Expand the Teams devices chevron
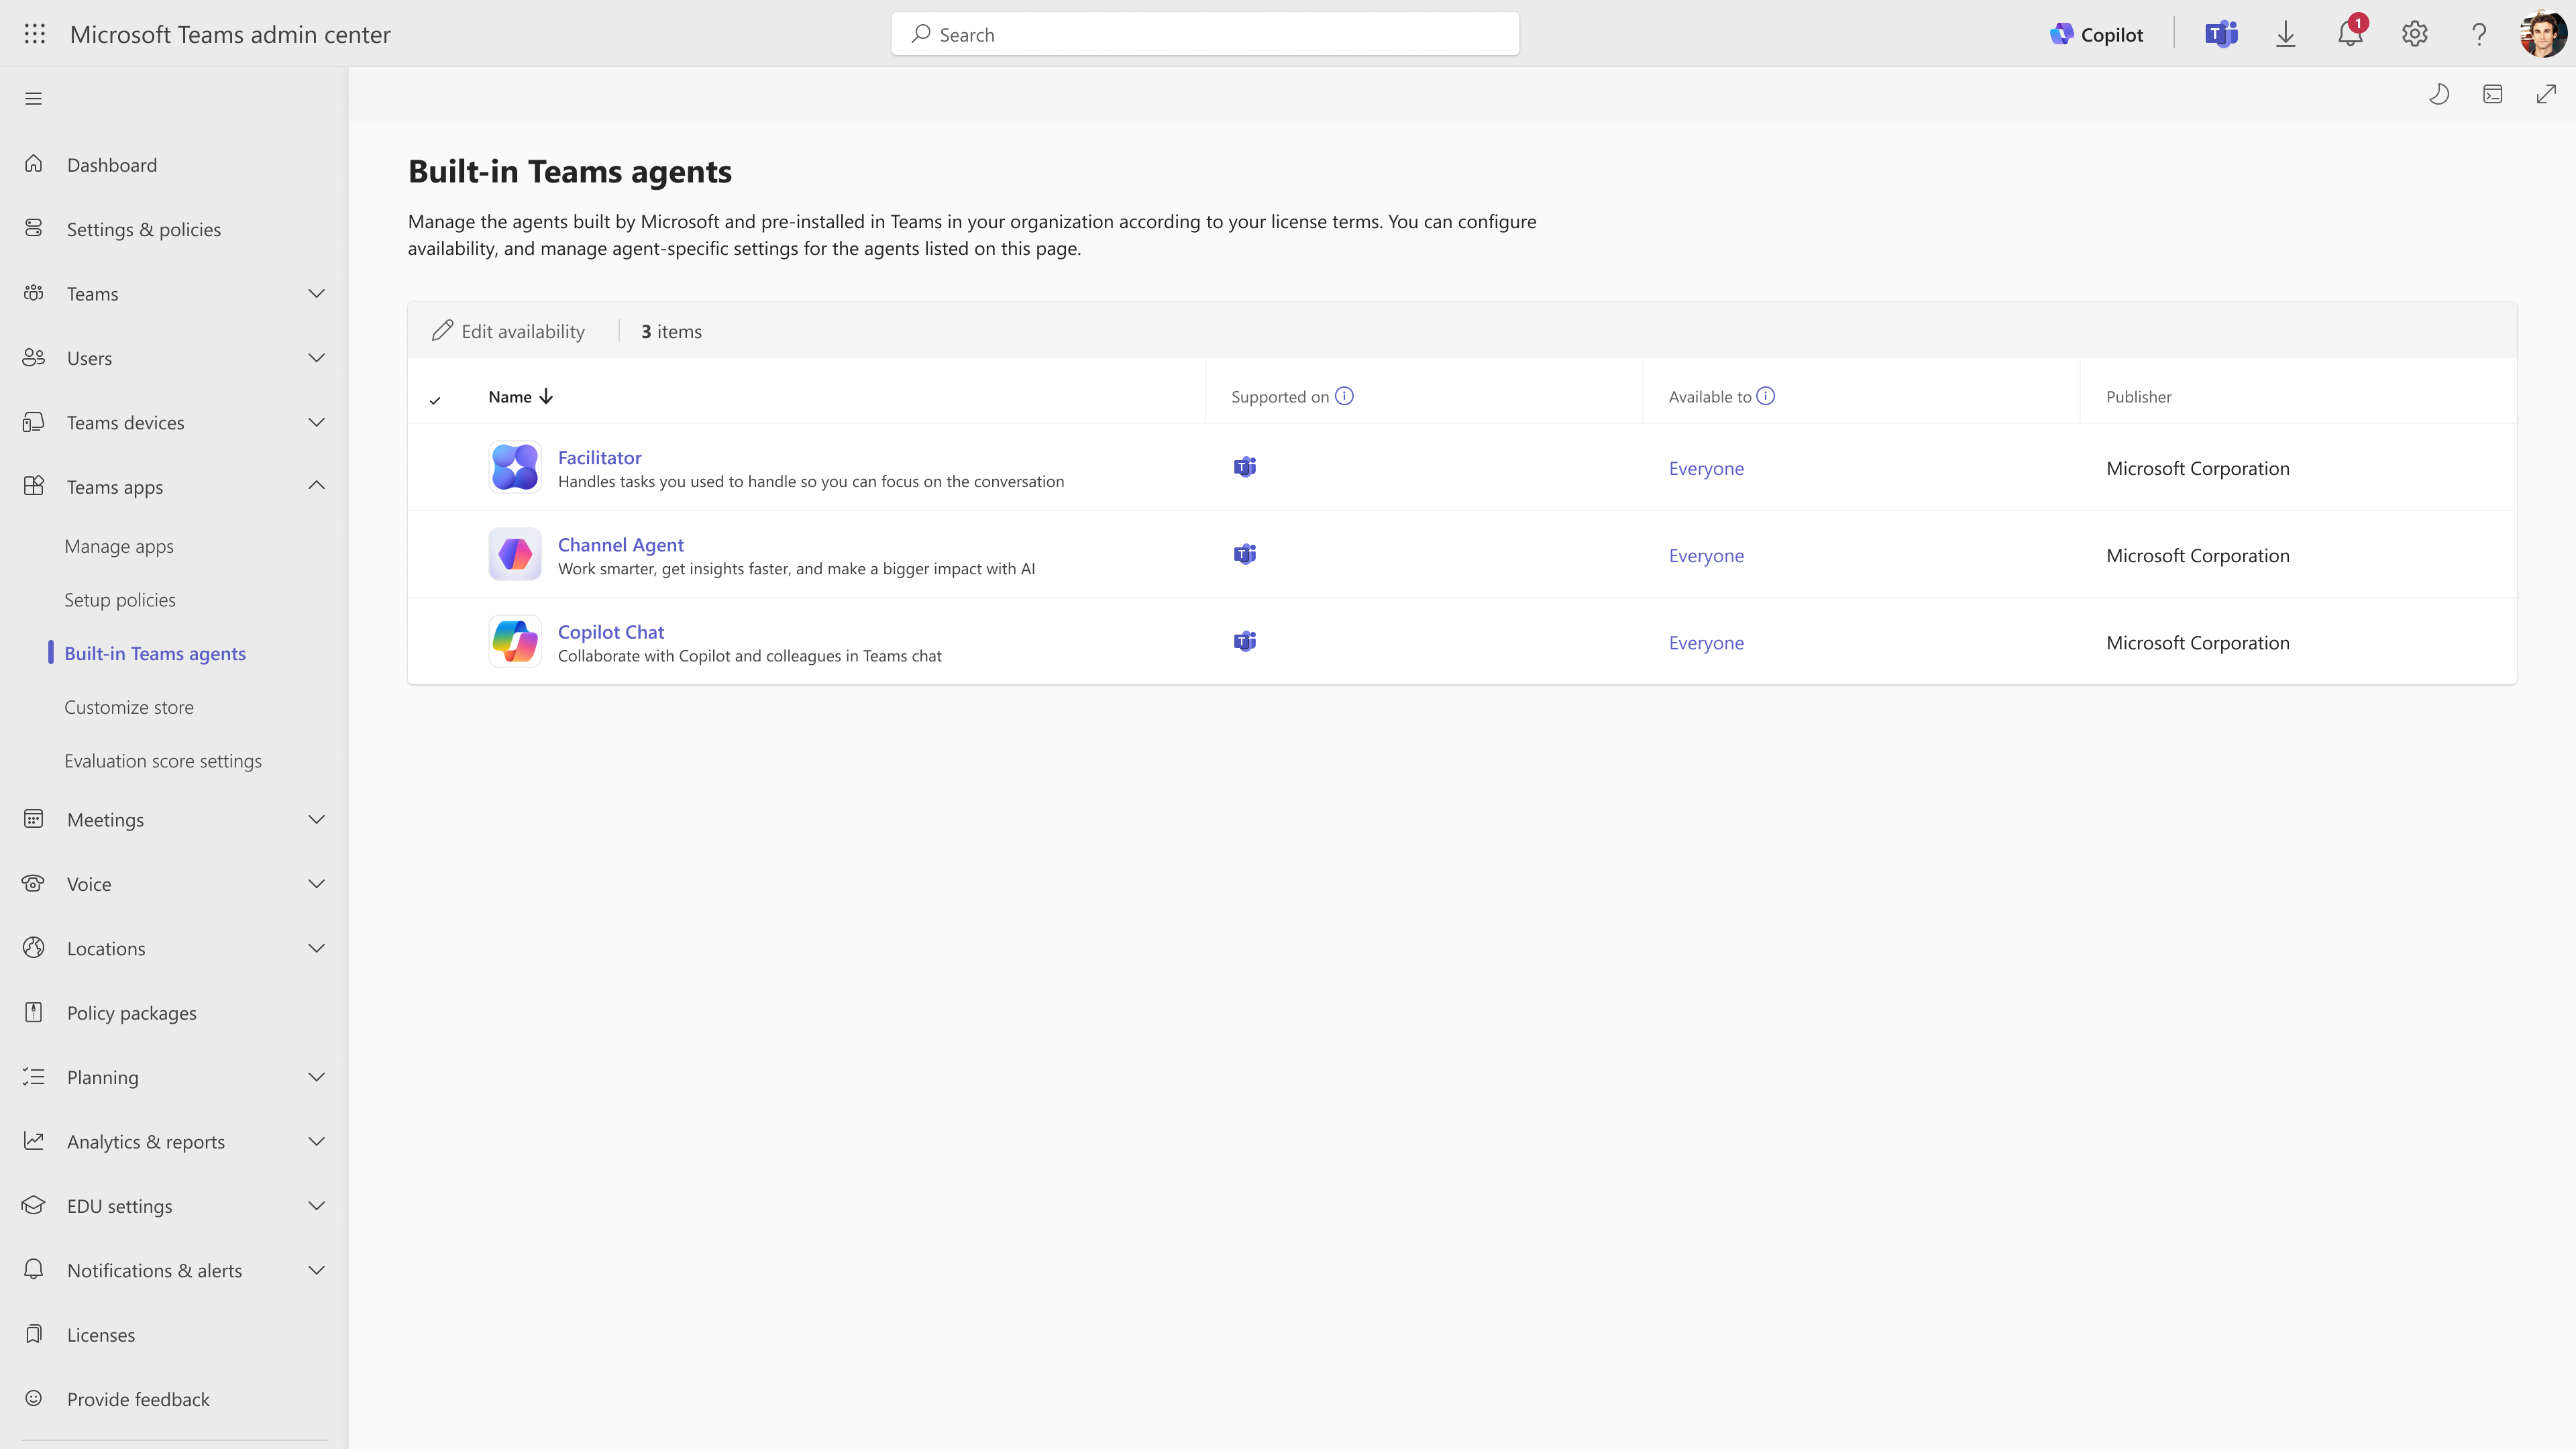 pyautogui.click(x=316, y=422)
